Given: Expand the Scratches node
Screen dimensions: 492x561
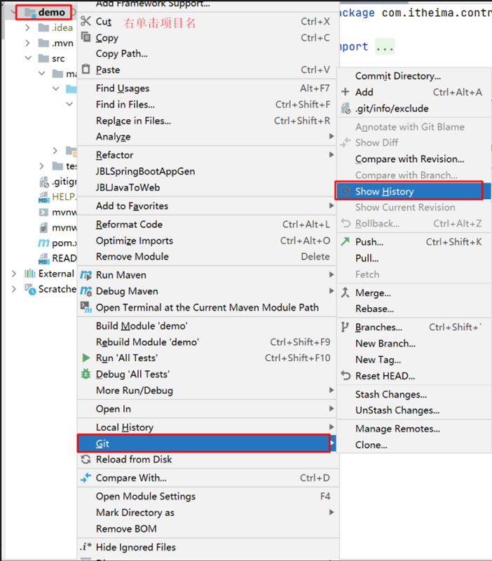Looking at the screenshot, I should pos(14,289).
